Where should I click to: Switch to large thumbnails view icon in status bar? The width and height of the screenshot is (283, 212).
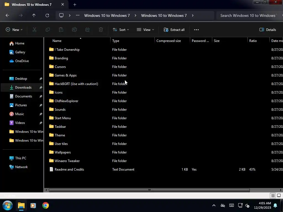click(x=279, y=196)
